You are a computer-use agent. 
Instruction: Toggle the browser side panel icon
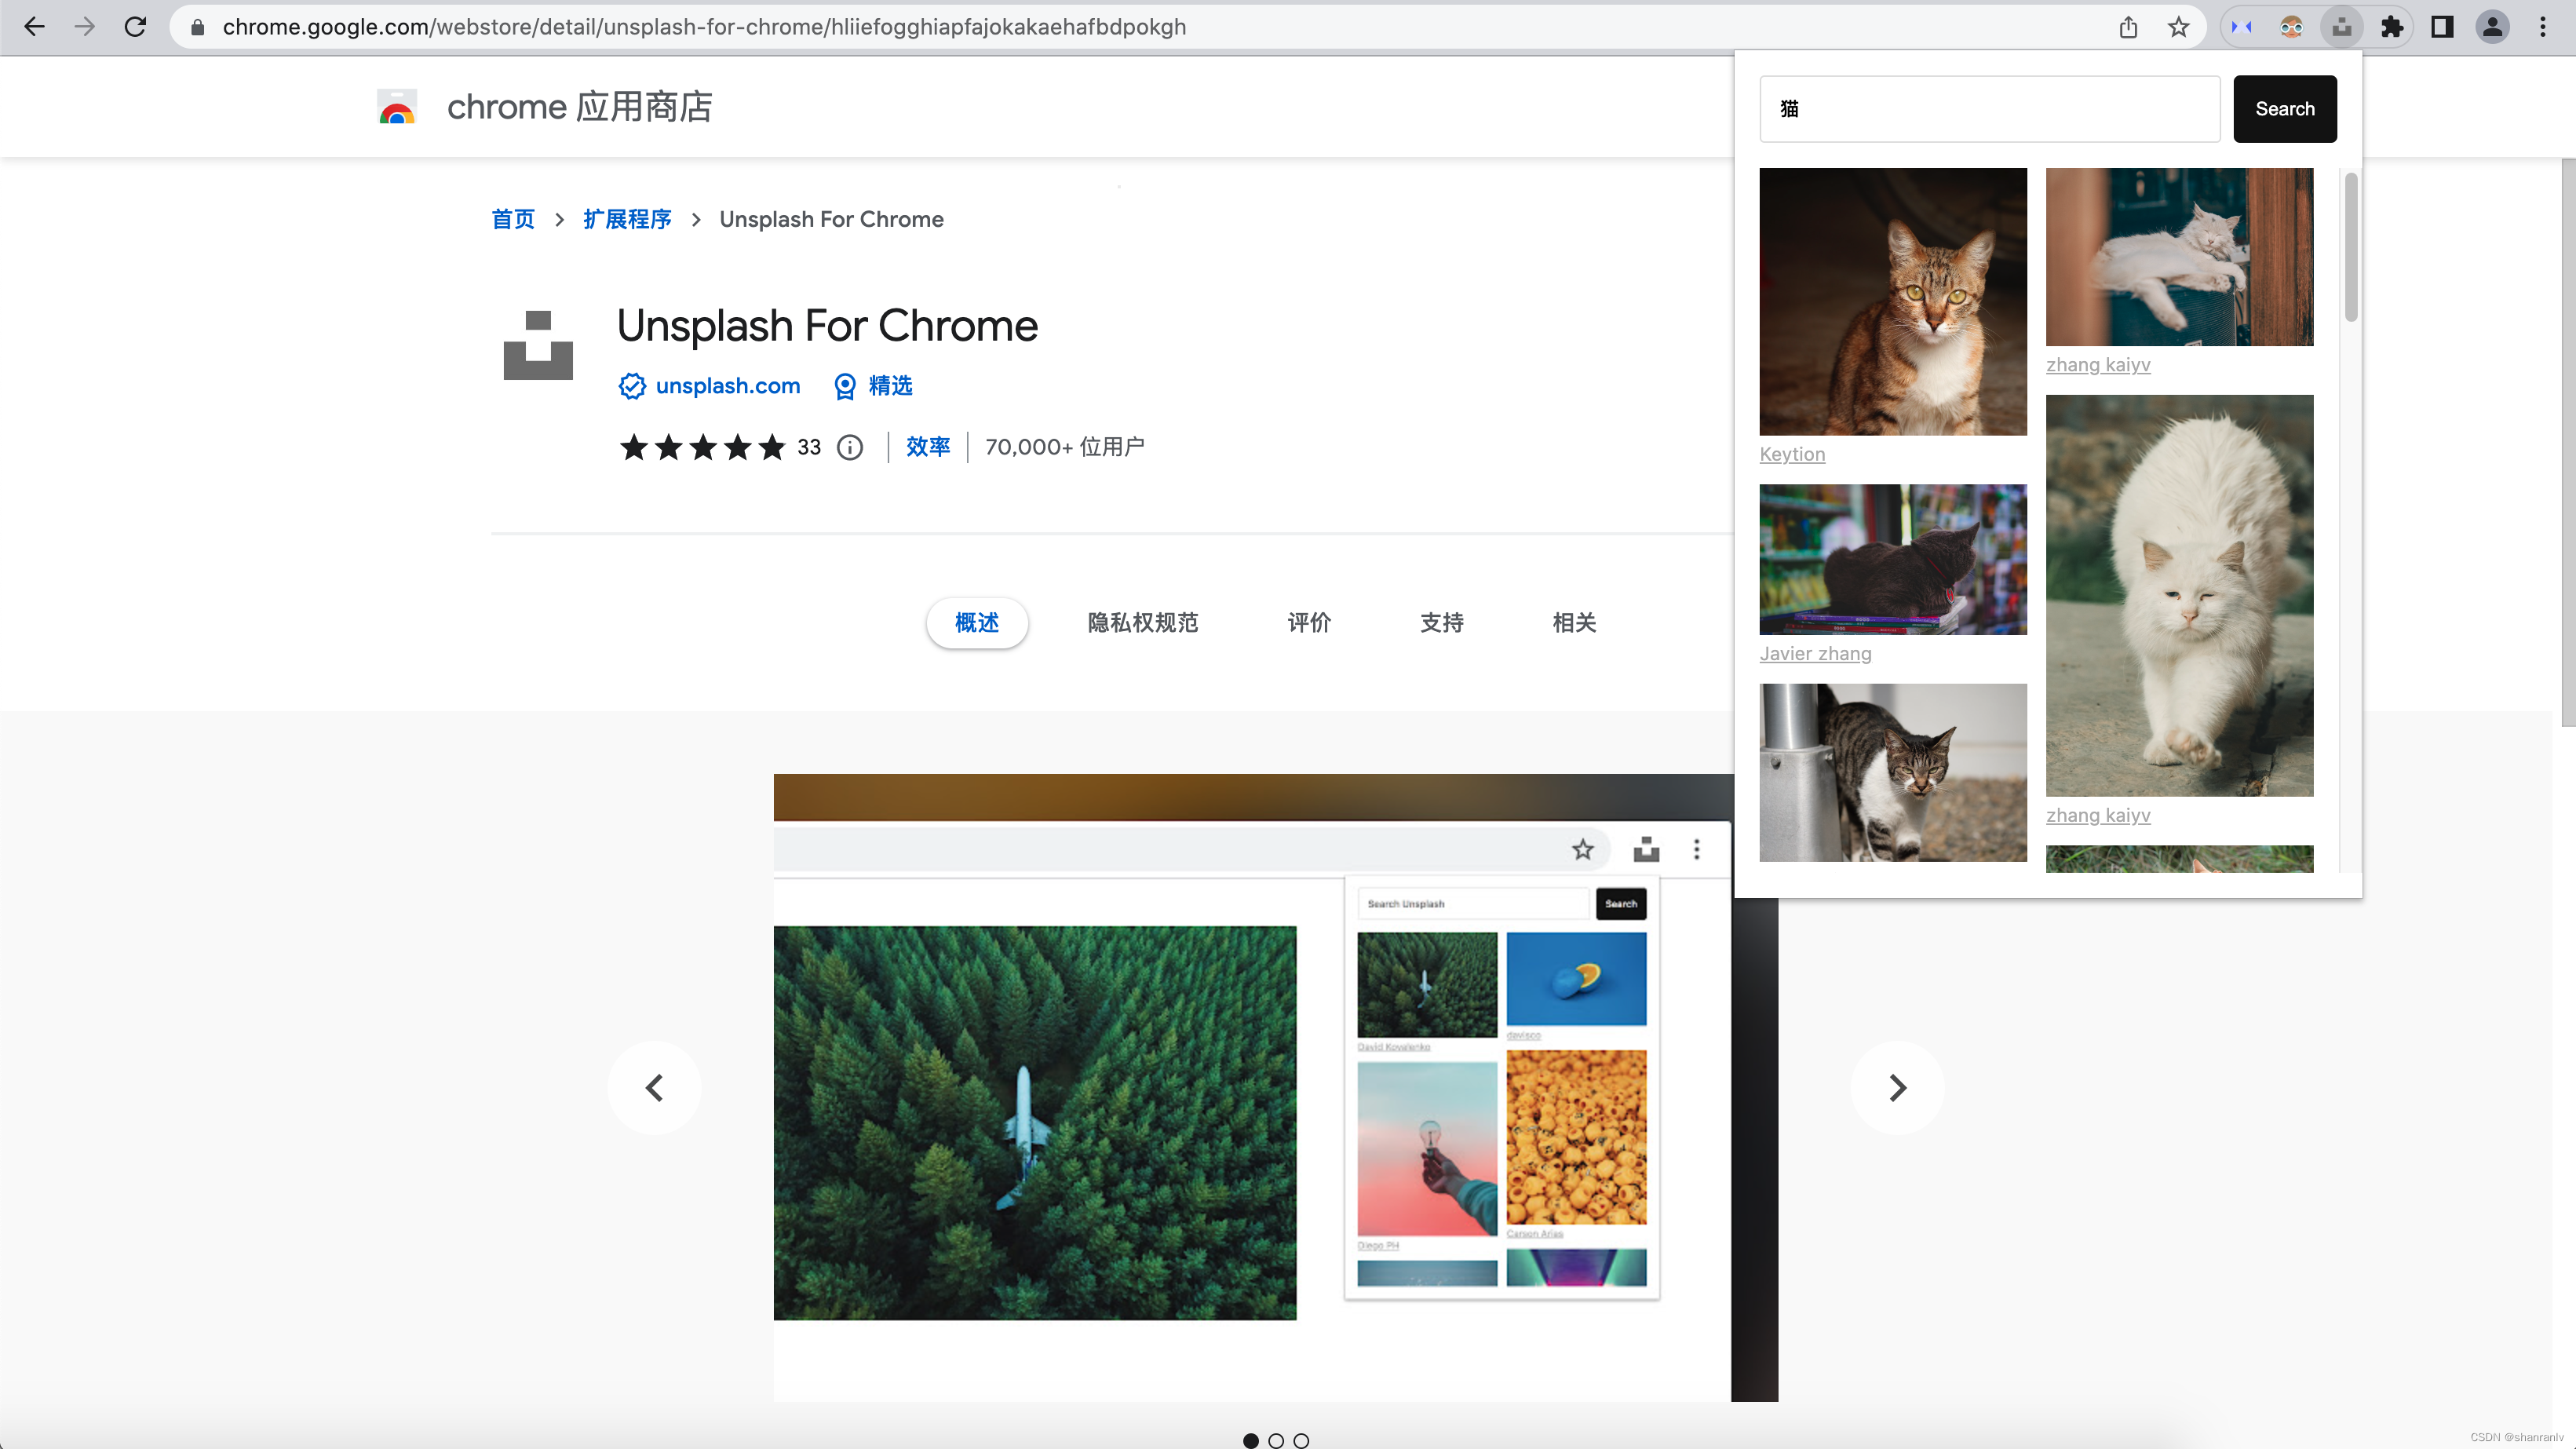2442,27
